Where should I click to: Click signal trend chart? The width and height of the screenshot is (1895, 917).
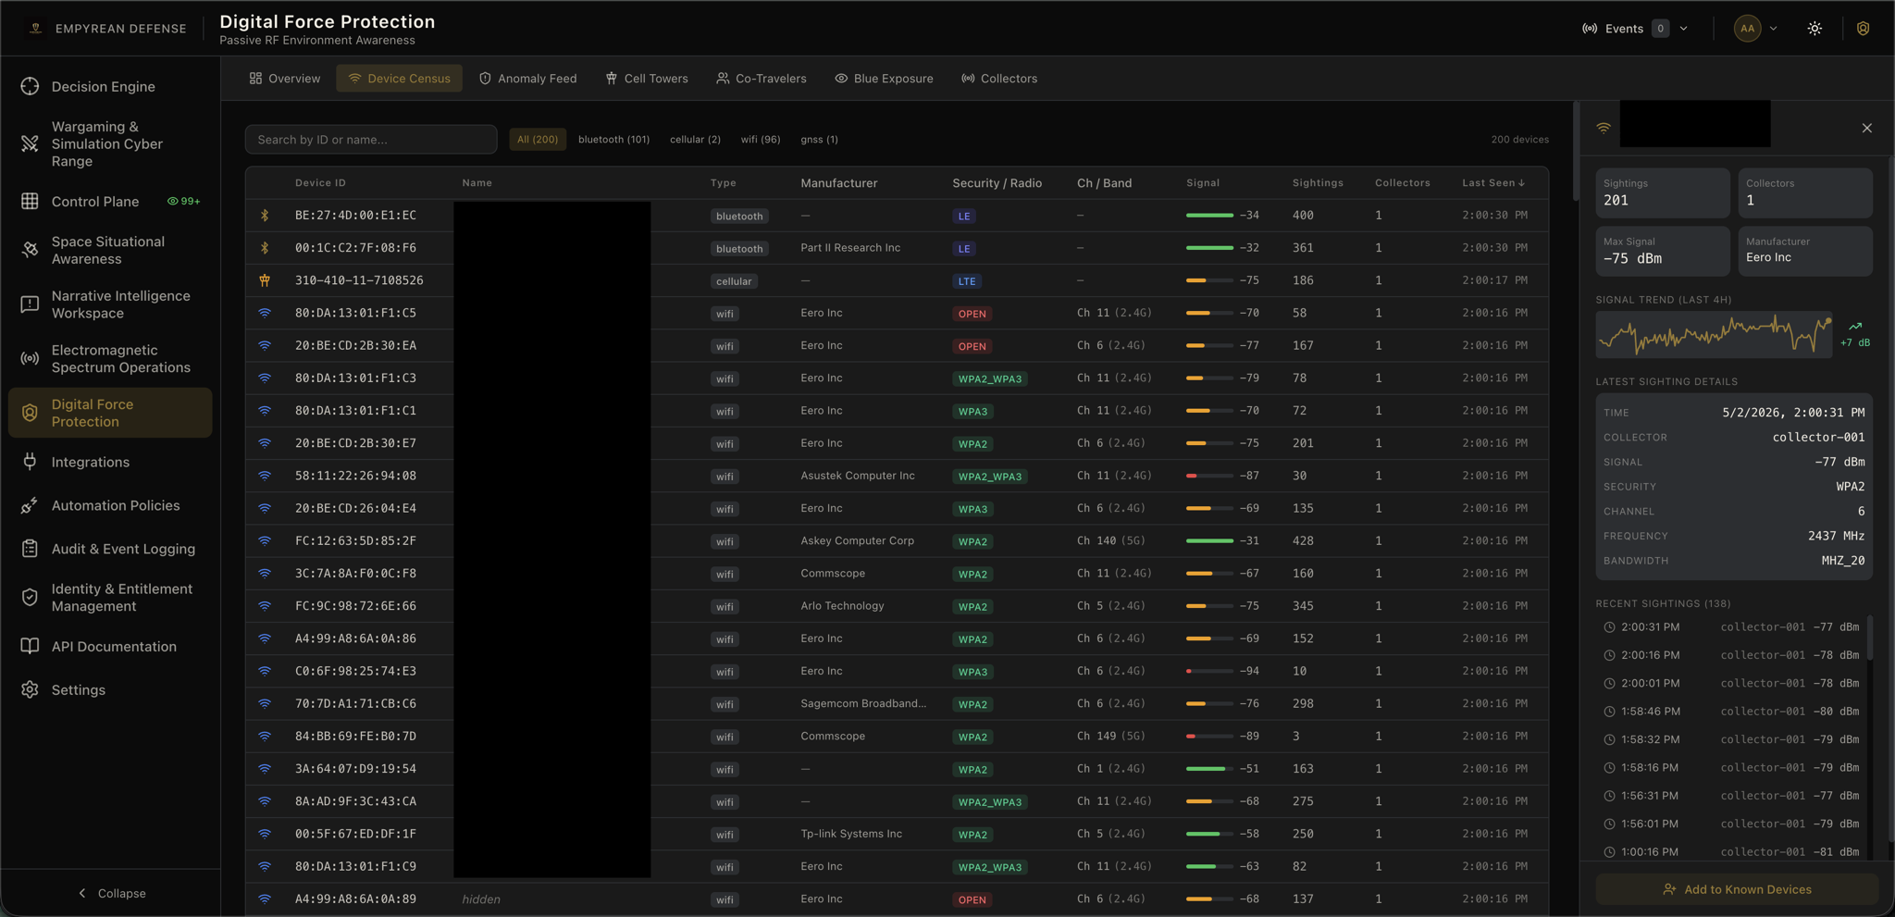click(x=1714, y=334)
